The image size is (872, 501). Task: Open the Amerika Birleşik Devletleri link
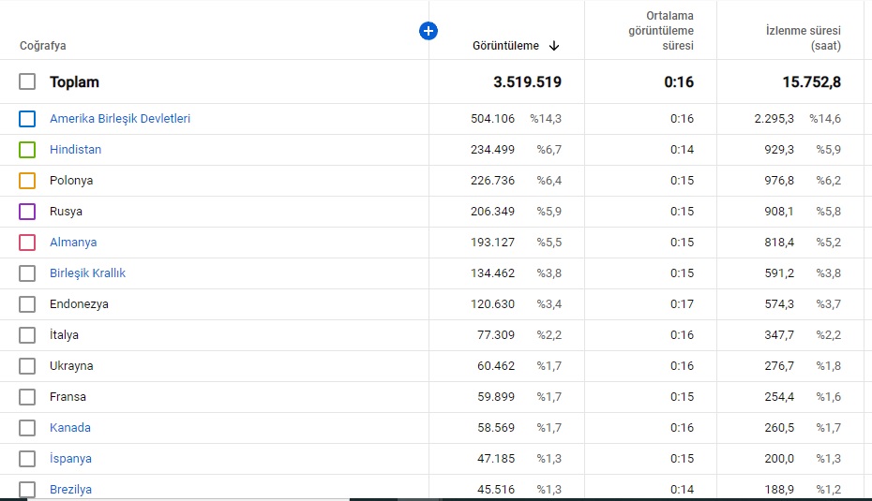point(120,118)
